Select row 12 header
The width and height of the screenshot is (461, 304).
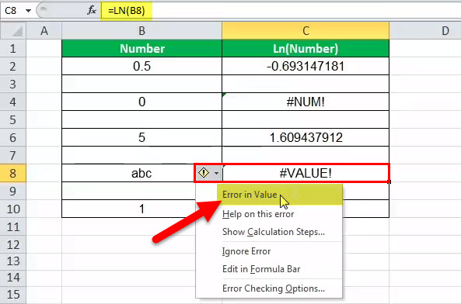coord(13,244)
